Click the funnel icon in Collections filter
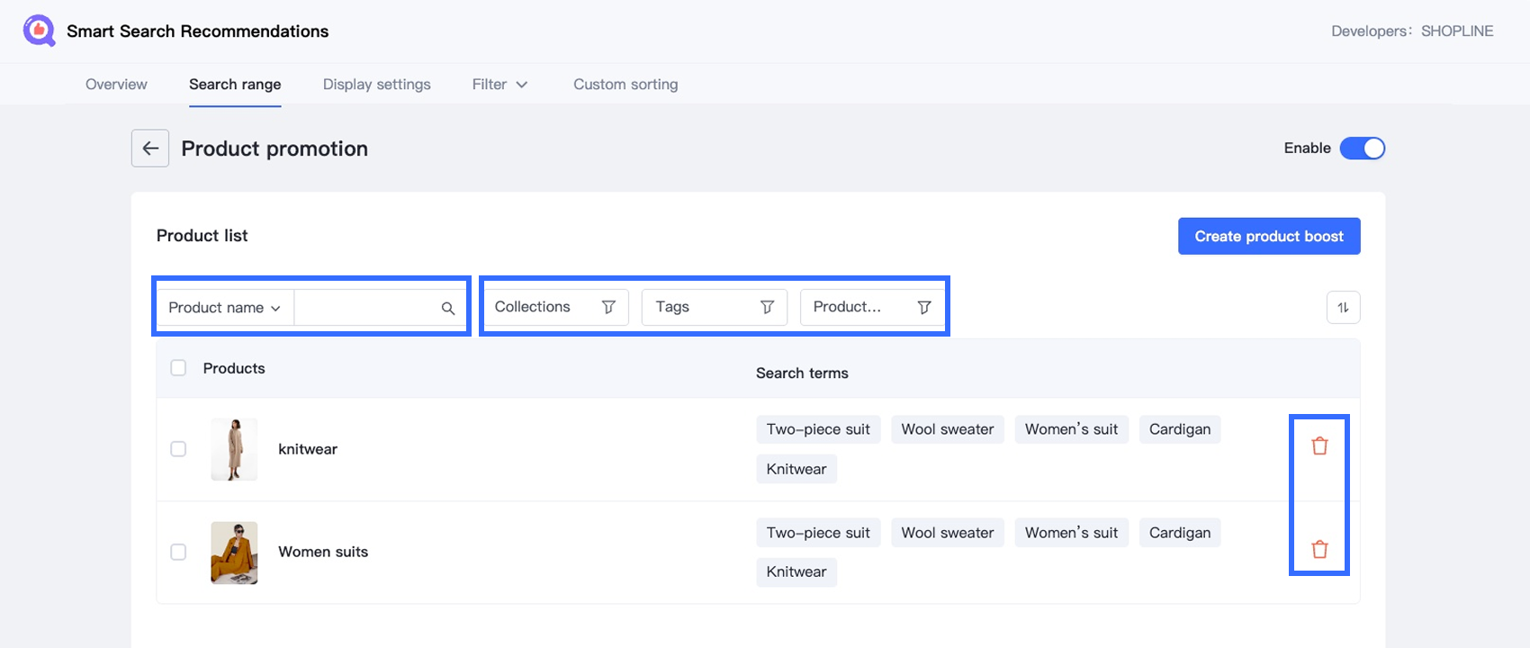The height and width of the screenshot is (648, 1530). pos(608,308)
